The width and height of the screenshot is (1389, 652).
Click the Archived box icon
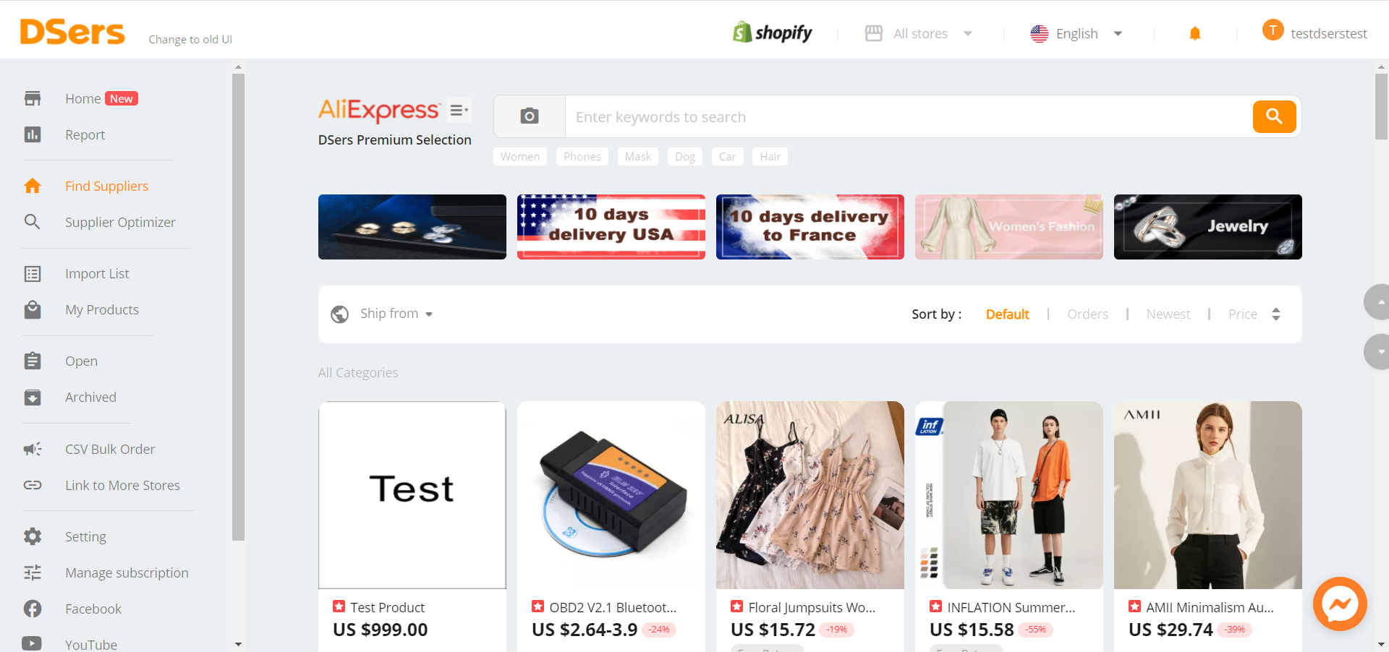33,398
